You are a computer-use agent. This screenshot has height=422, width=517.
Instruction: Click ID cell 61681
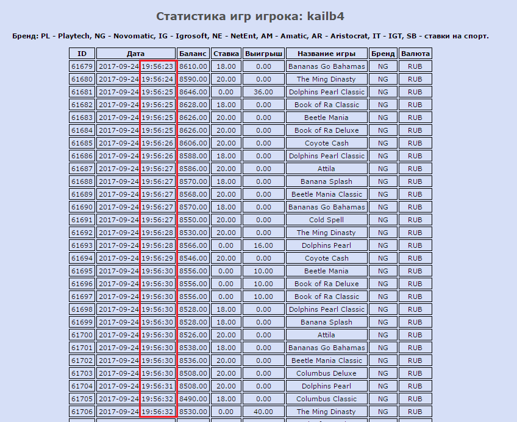click(82, 92)
